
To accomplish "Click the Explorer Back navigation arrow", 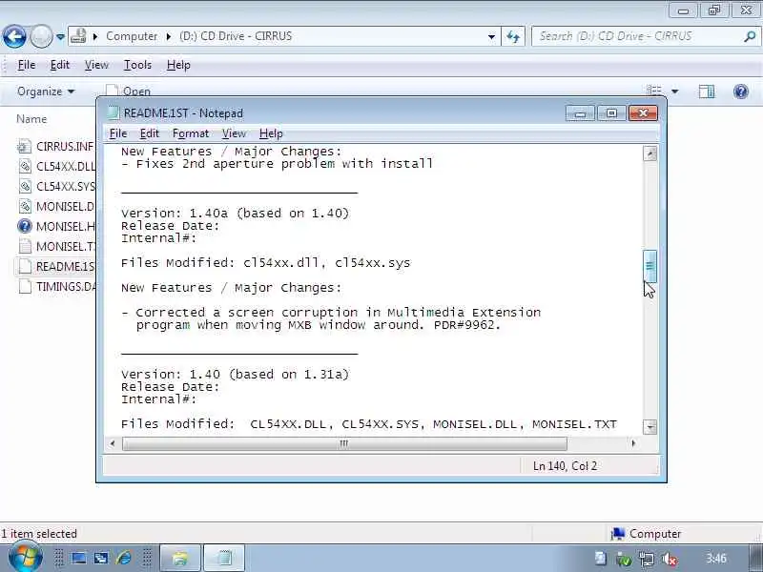I will click(14, 36).
